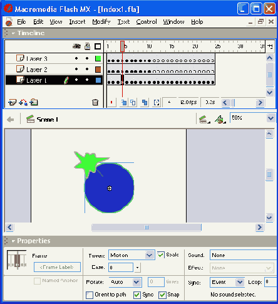Uncheck the Scale checkbox
278x304 pixels.
point(160,254)
